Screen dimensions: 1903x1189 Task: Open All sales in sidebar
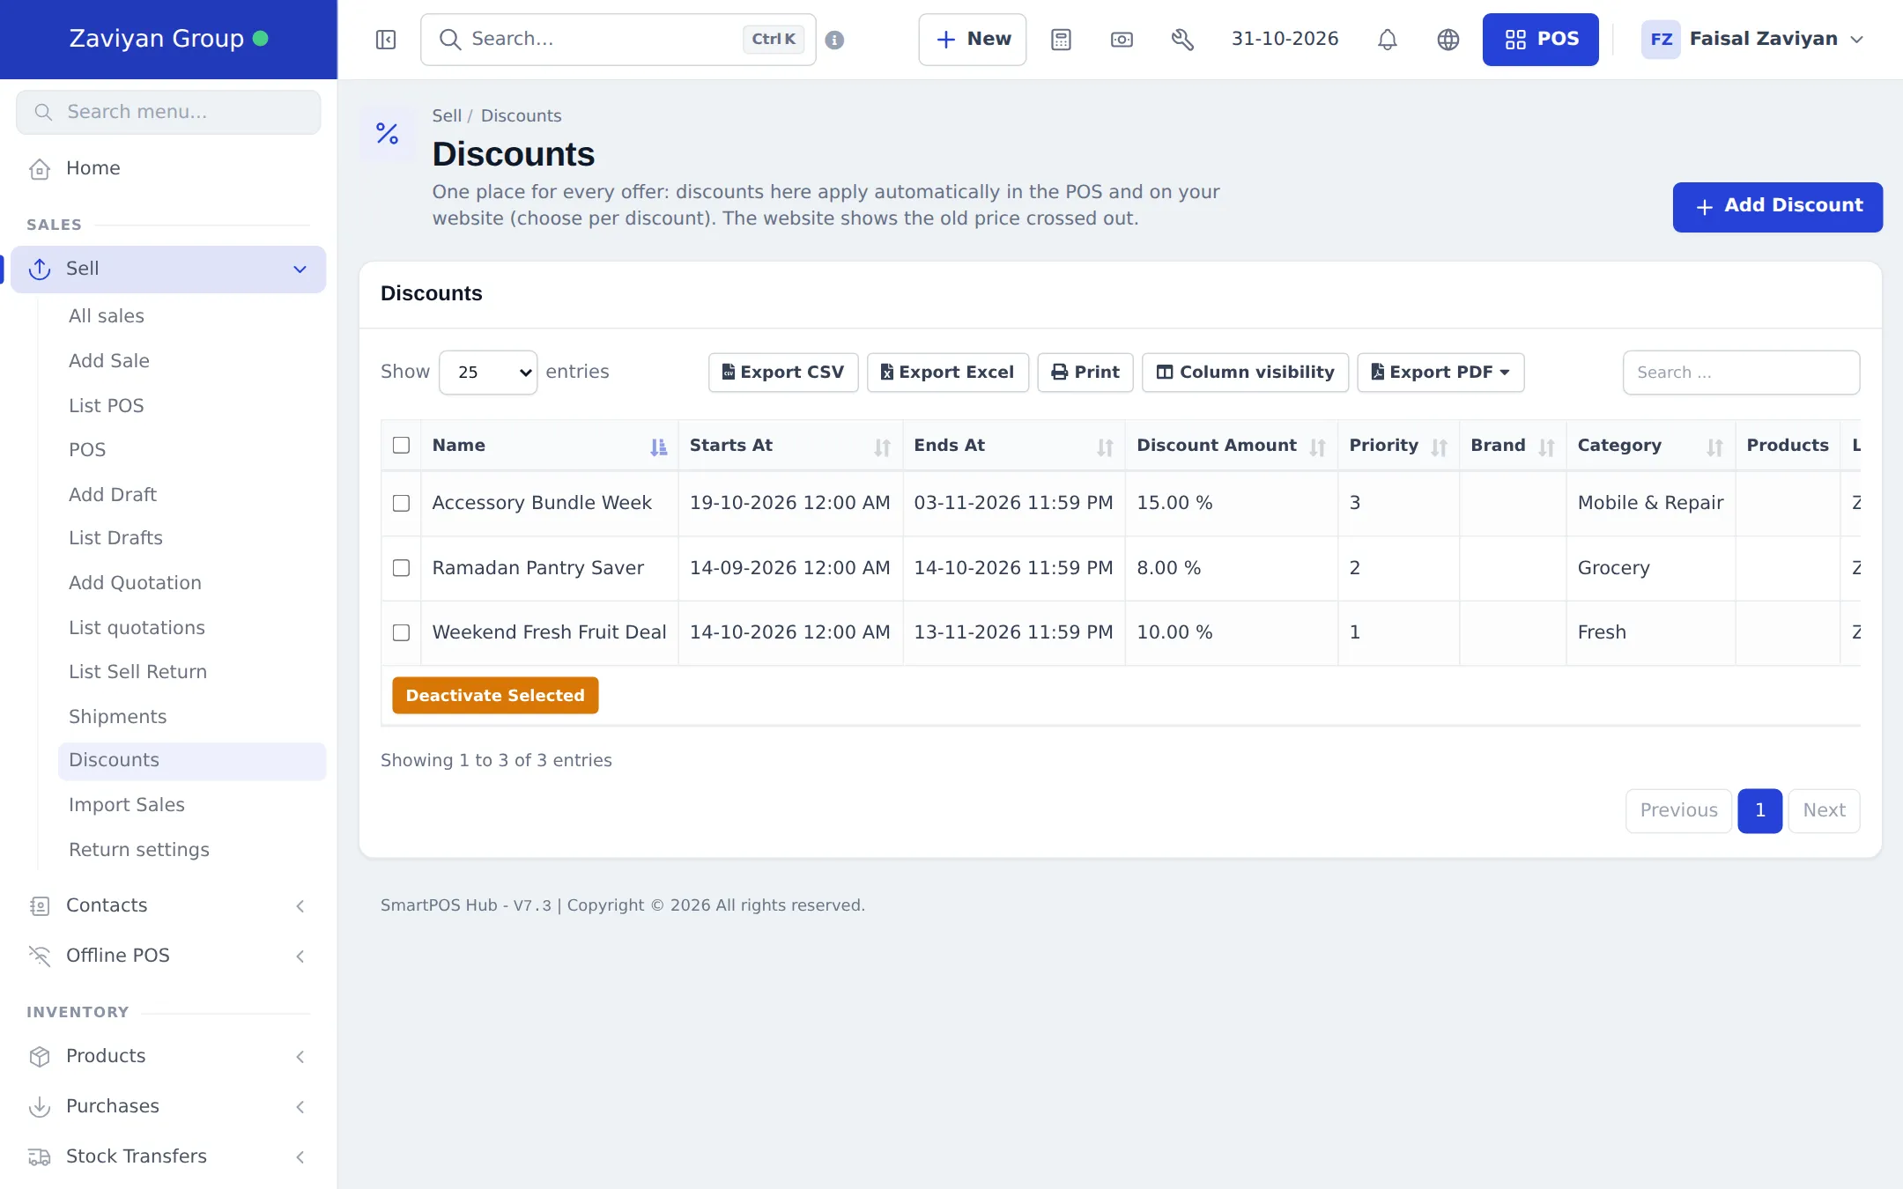click(107, 316)
